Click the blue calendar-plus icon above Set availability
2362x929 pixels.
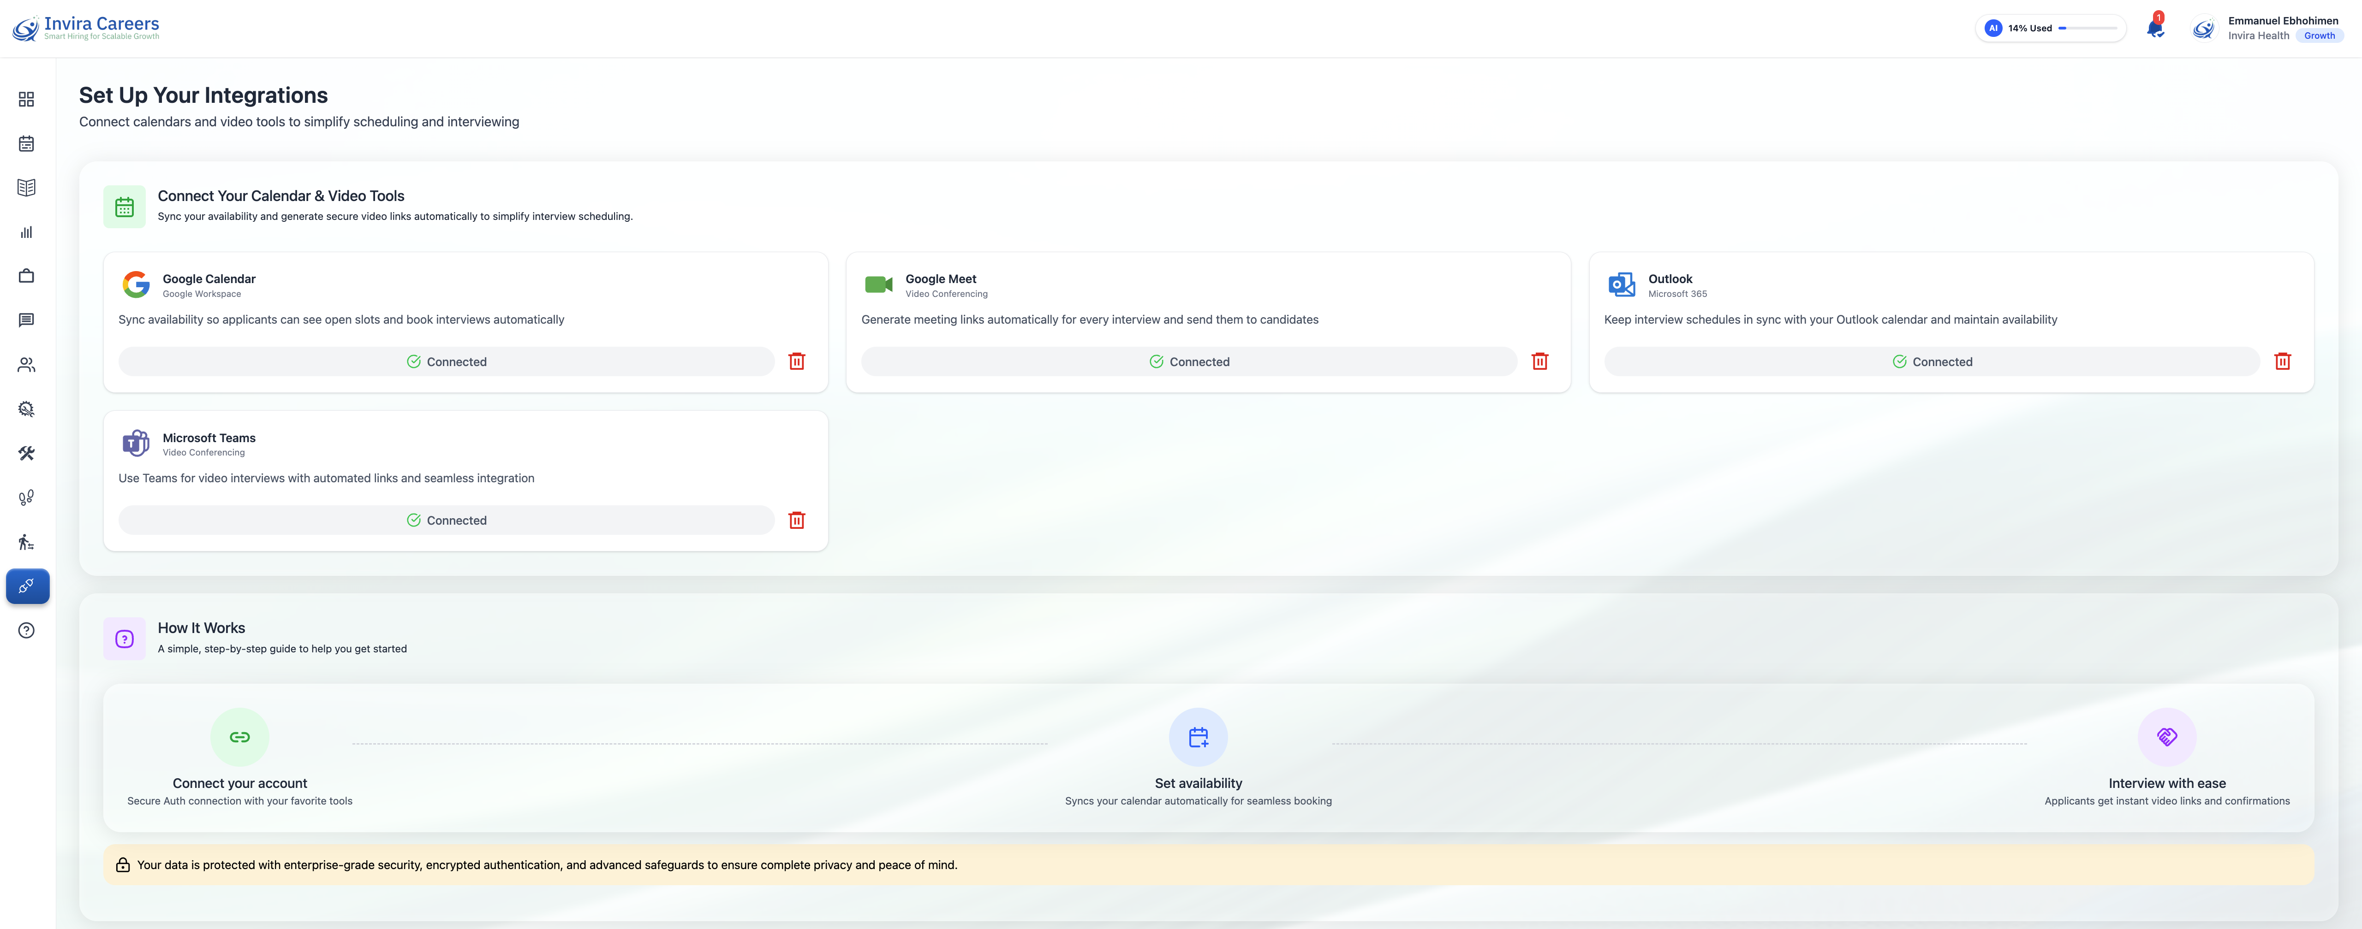pyautogui.click(x=1199, y=737)
